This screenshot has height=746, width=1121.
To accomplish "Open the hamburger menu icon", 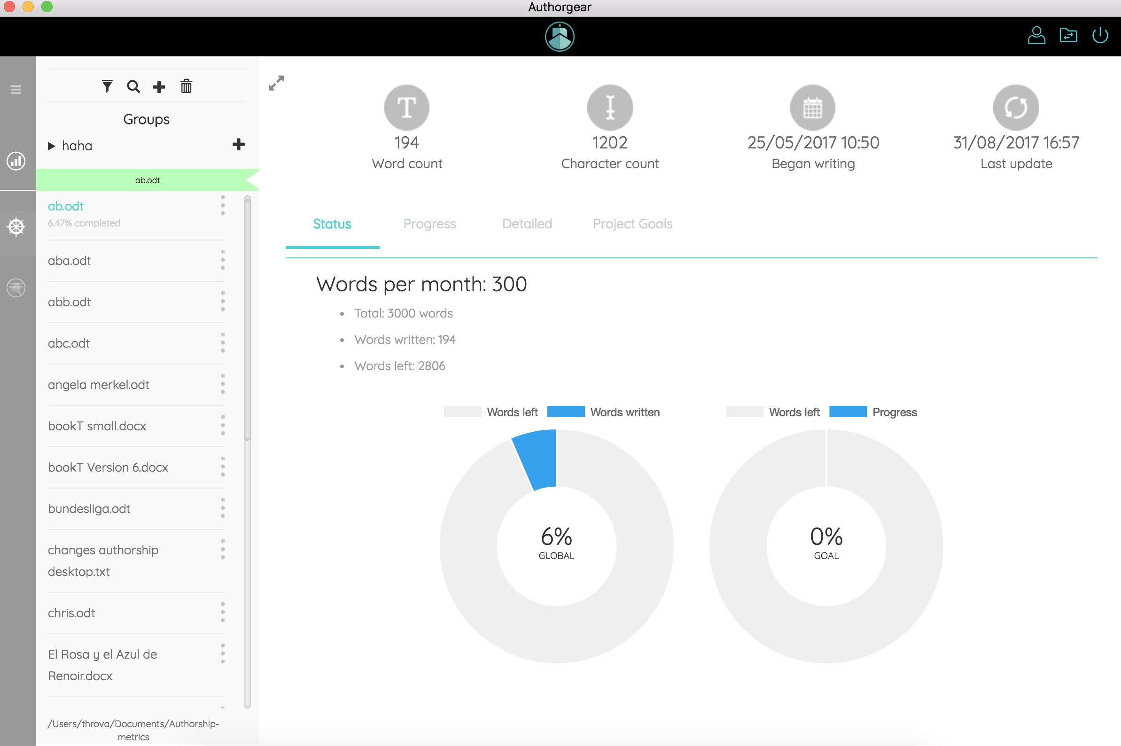I will (x=16, y=89).
